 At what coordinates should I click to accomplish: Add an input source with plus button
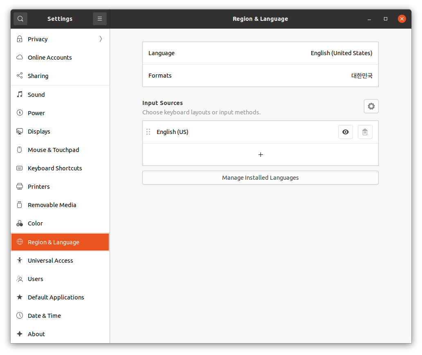coord(260,154)
